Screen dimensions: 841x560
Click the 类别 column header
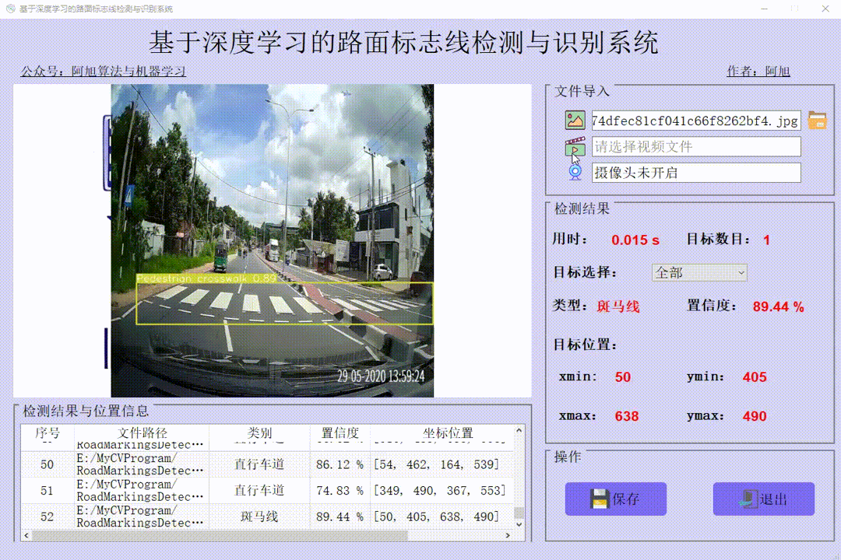(259, 433)
